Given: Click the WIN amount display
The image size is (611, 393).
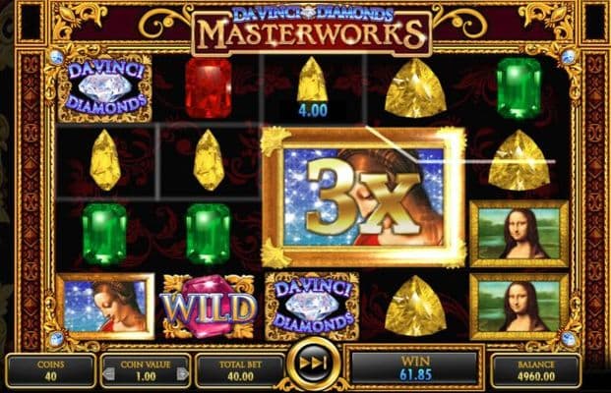Looking at the screenshot, I should point(415,367).
